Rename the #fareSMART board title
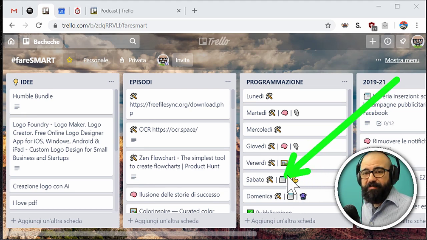This screenshot has height=240, width=427. [x=33, y=60]
